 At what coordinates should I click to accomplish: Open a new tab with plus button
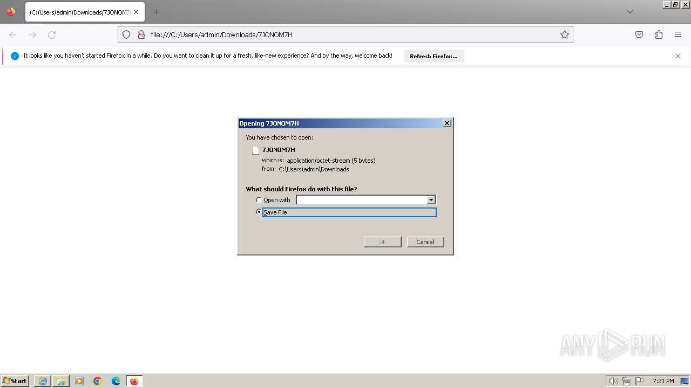tap(156, 12)
